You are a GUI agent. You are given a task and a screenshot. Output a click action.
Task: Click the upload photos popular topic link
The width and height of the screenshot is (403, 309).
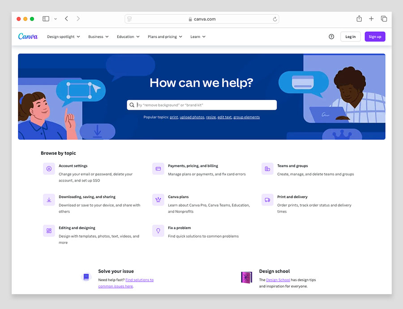coord(192,117)
